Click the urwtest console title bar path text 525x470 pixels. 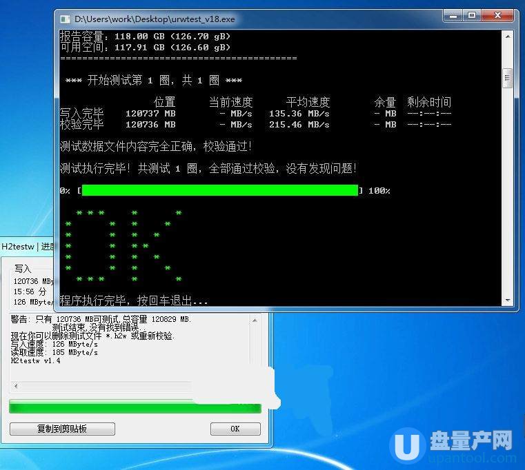click(155, 19)
